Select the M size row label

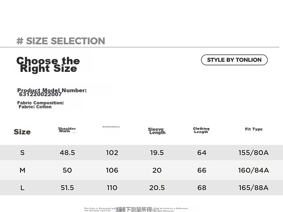click(x=22, y=170)
